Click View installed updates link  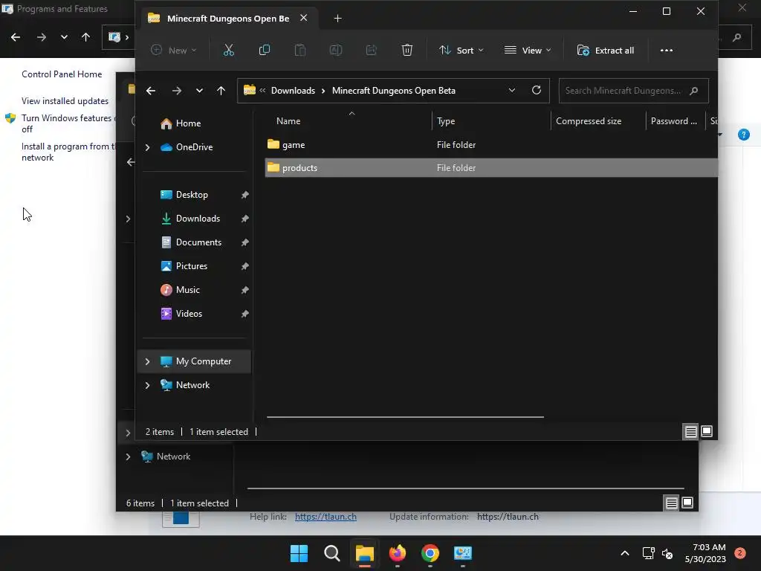[x=65, y=101]
